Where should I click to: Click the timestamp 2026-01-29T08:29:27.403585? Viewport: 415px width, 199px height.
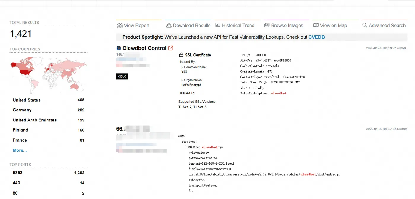click(x=387, y=48)
